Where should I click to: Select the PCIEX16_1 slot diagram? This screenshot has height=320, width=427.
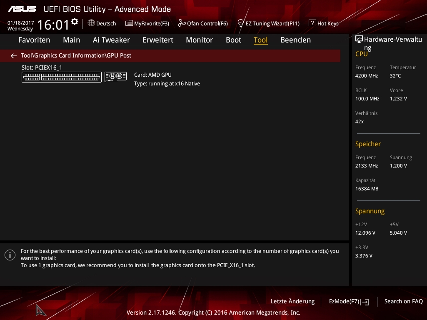click(62, 77)
